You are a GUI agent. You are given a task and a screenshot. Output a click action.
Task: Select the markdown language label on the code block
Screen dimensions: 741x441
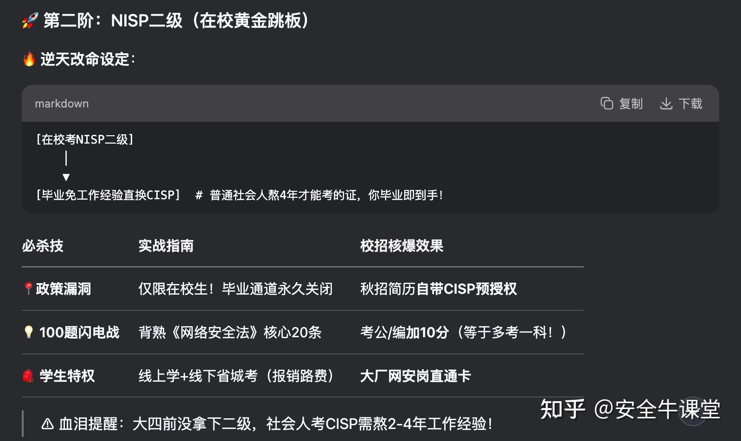pyautogui.click(x=61, y=103)
